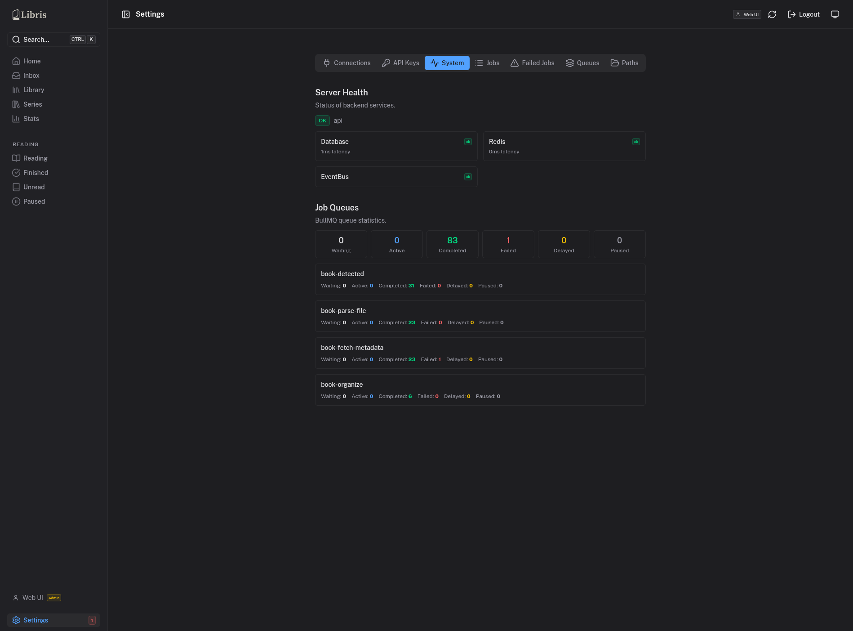Select the book-fetch-metadata queue row
Image resolution: width=853 pixels, height=631 pixels.
point(480,353)
